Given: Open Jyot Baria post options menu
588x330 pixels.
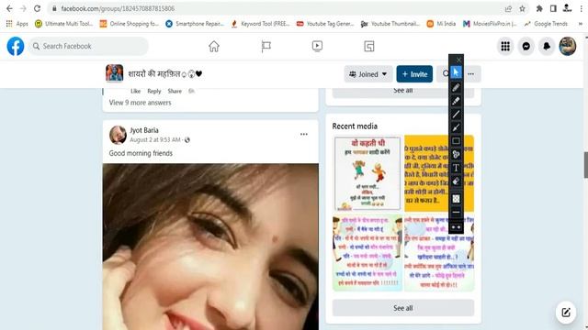Looking at the screenshot, I should [304, 134].
